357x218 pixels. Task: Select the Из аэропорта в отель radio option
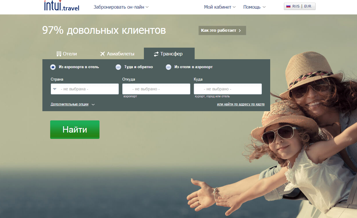click(75, 67)
